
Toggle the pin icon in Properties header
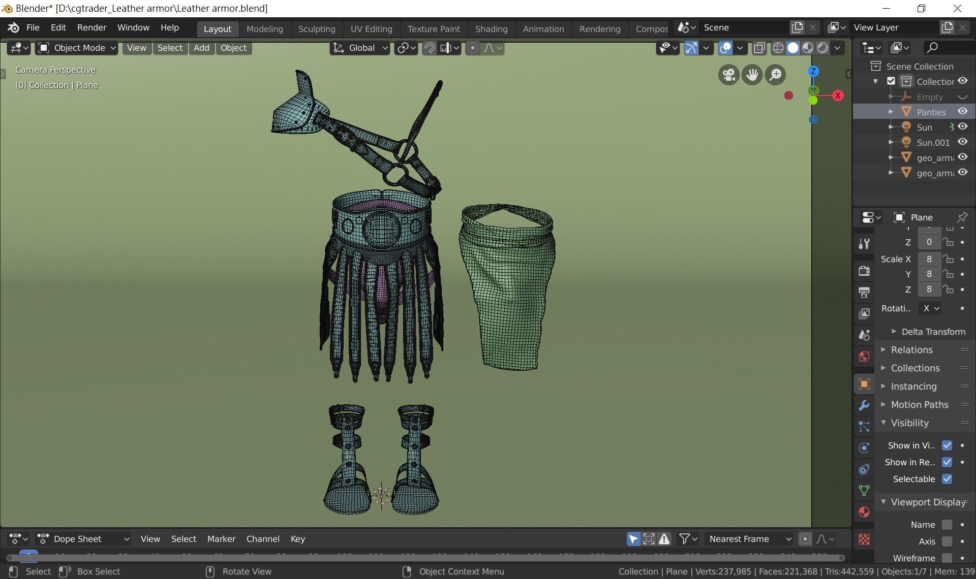[x=962, y=217]
